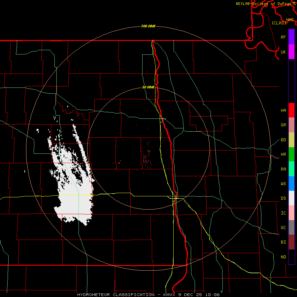The height and width of the screenshot is (297, 297).
Task: Click the RA legend label
Action: click(x=283, y=169)
